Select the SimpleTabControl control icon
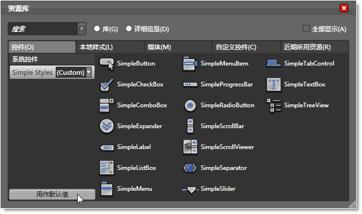Screen dimensions: 362x214 274,63
